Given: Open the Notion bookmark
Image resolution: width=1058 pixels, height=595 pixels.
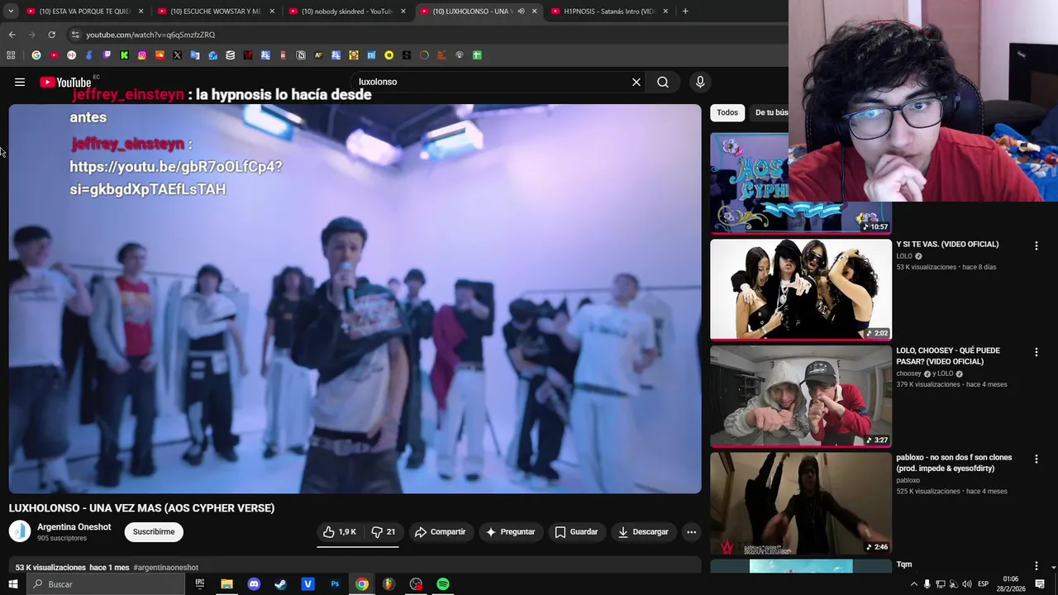Looking at the screenshot, I should tap(301, 55).
